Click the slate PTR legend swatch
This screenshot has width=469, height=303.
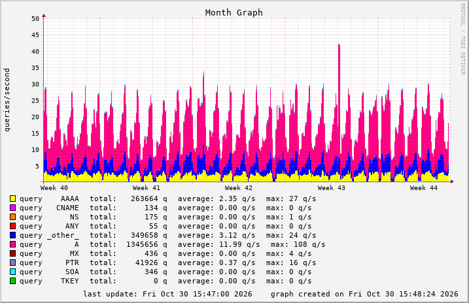pos(12,263)
